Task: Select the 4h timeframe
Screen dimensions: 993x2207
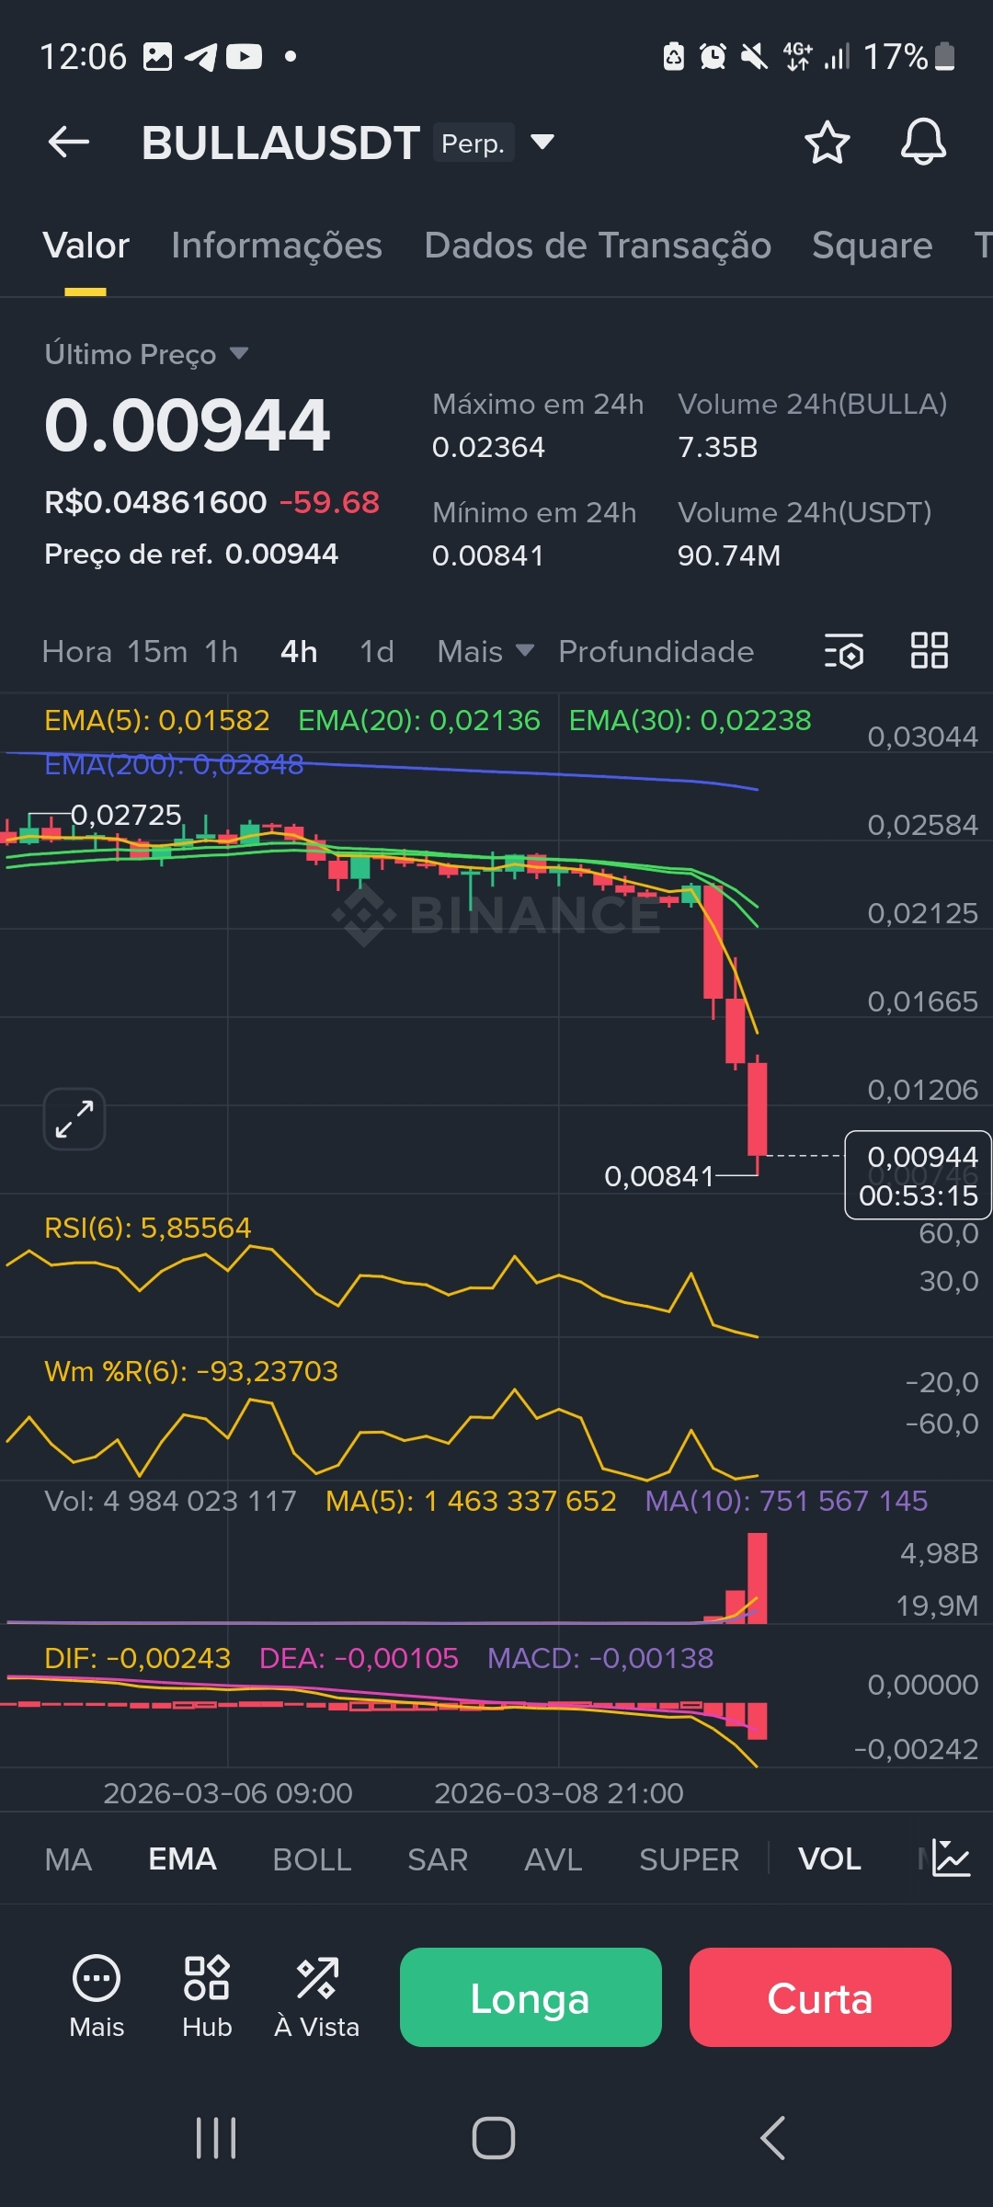Action: click(x=299, y=651)
